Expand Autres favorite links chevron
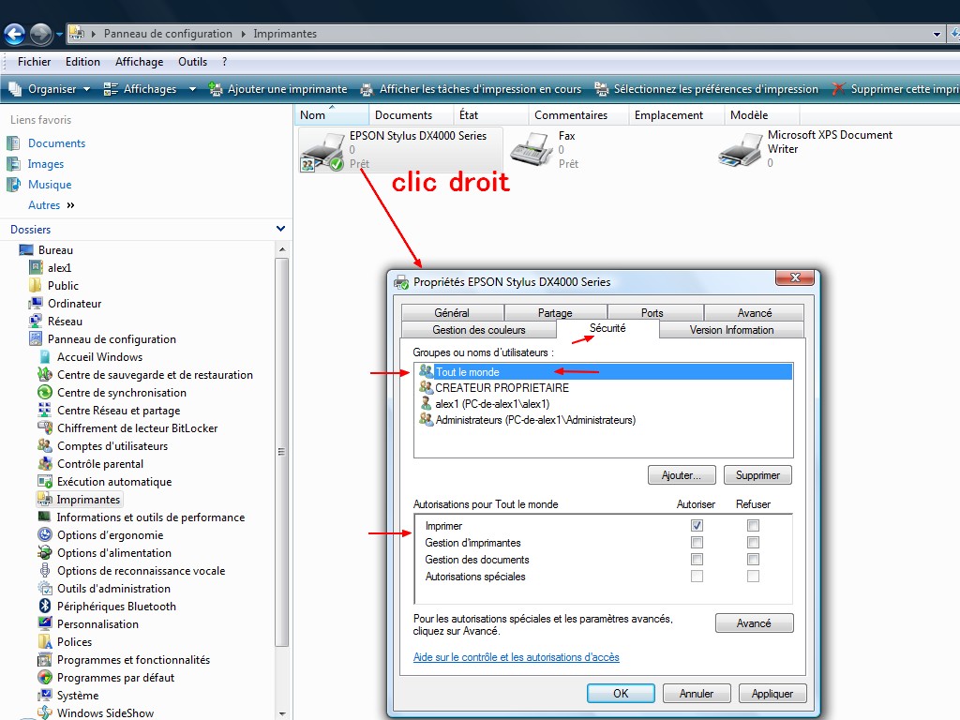Viewport: 960px width, 720px height. click(x=70, y=205)
